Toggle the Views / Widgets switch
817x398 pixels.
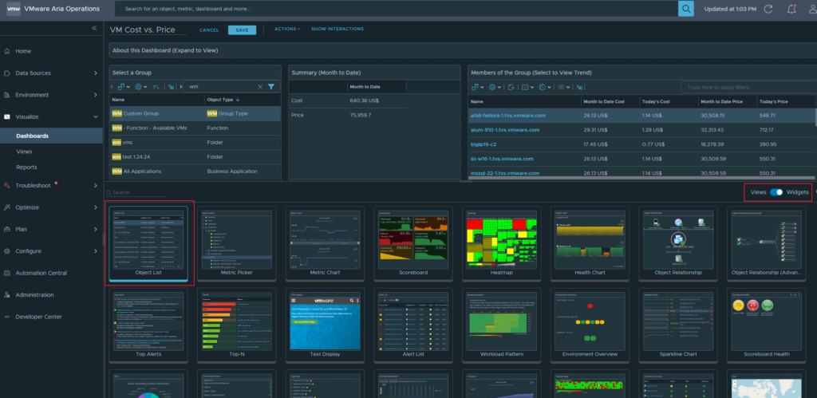[x=776, y=192]
